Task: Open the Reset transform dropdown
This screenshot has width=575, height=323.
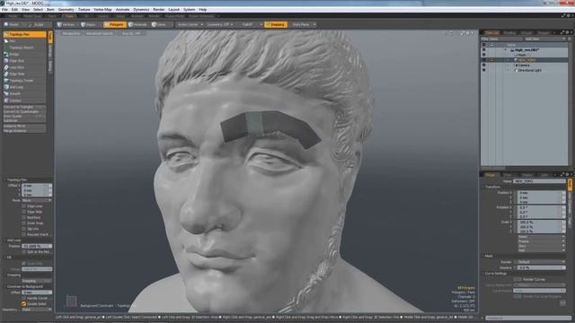Action: click(x=541, y=237)
